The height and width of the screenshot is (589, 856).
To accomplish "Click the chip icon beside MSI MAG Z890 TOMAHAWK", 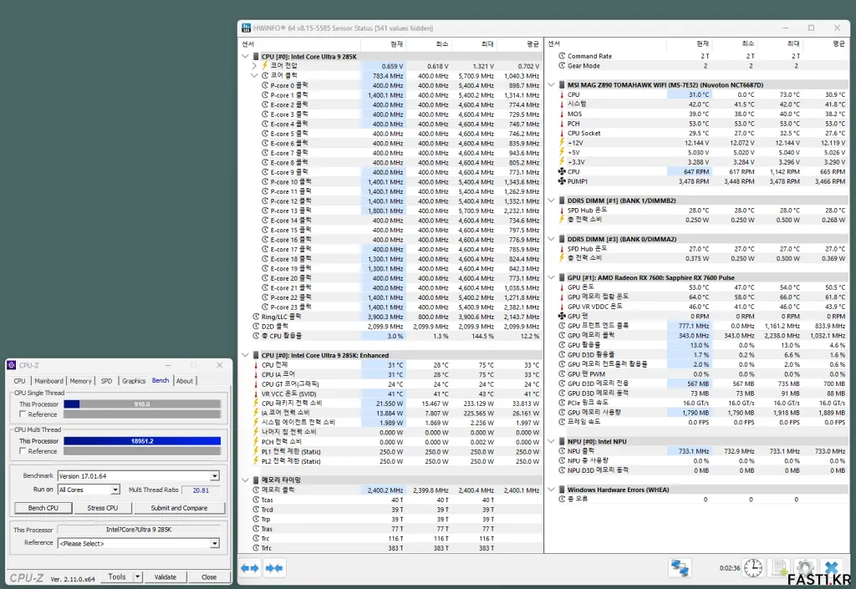I will 562,84.
